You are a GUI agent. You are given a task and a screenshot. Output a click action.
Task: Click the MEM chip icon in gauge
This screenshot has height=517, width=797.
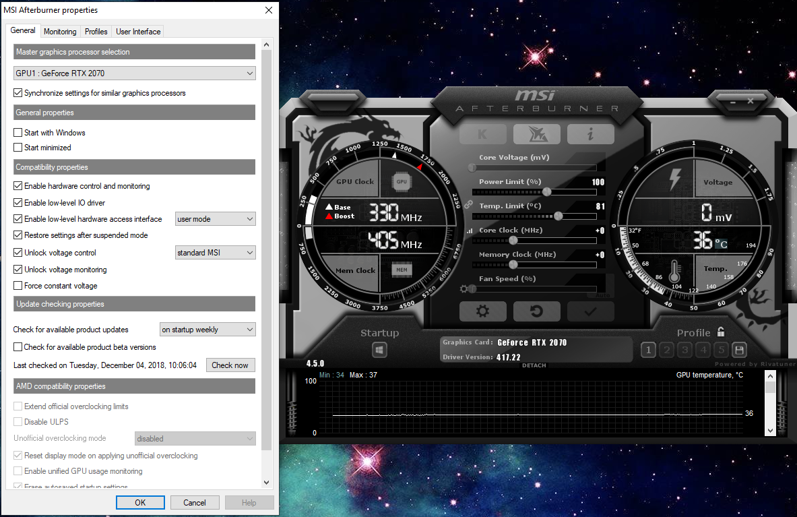coord(402,270)
